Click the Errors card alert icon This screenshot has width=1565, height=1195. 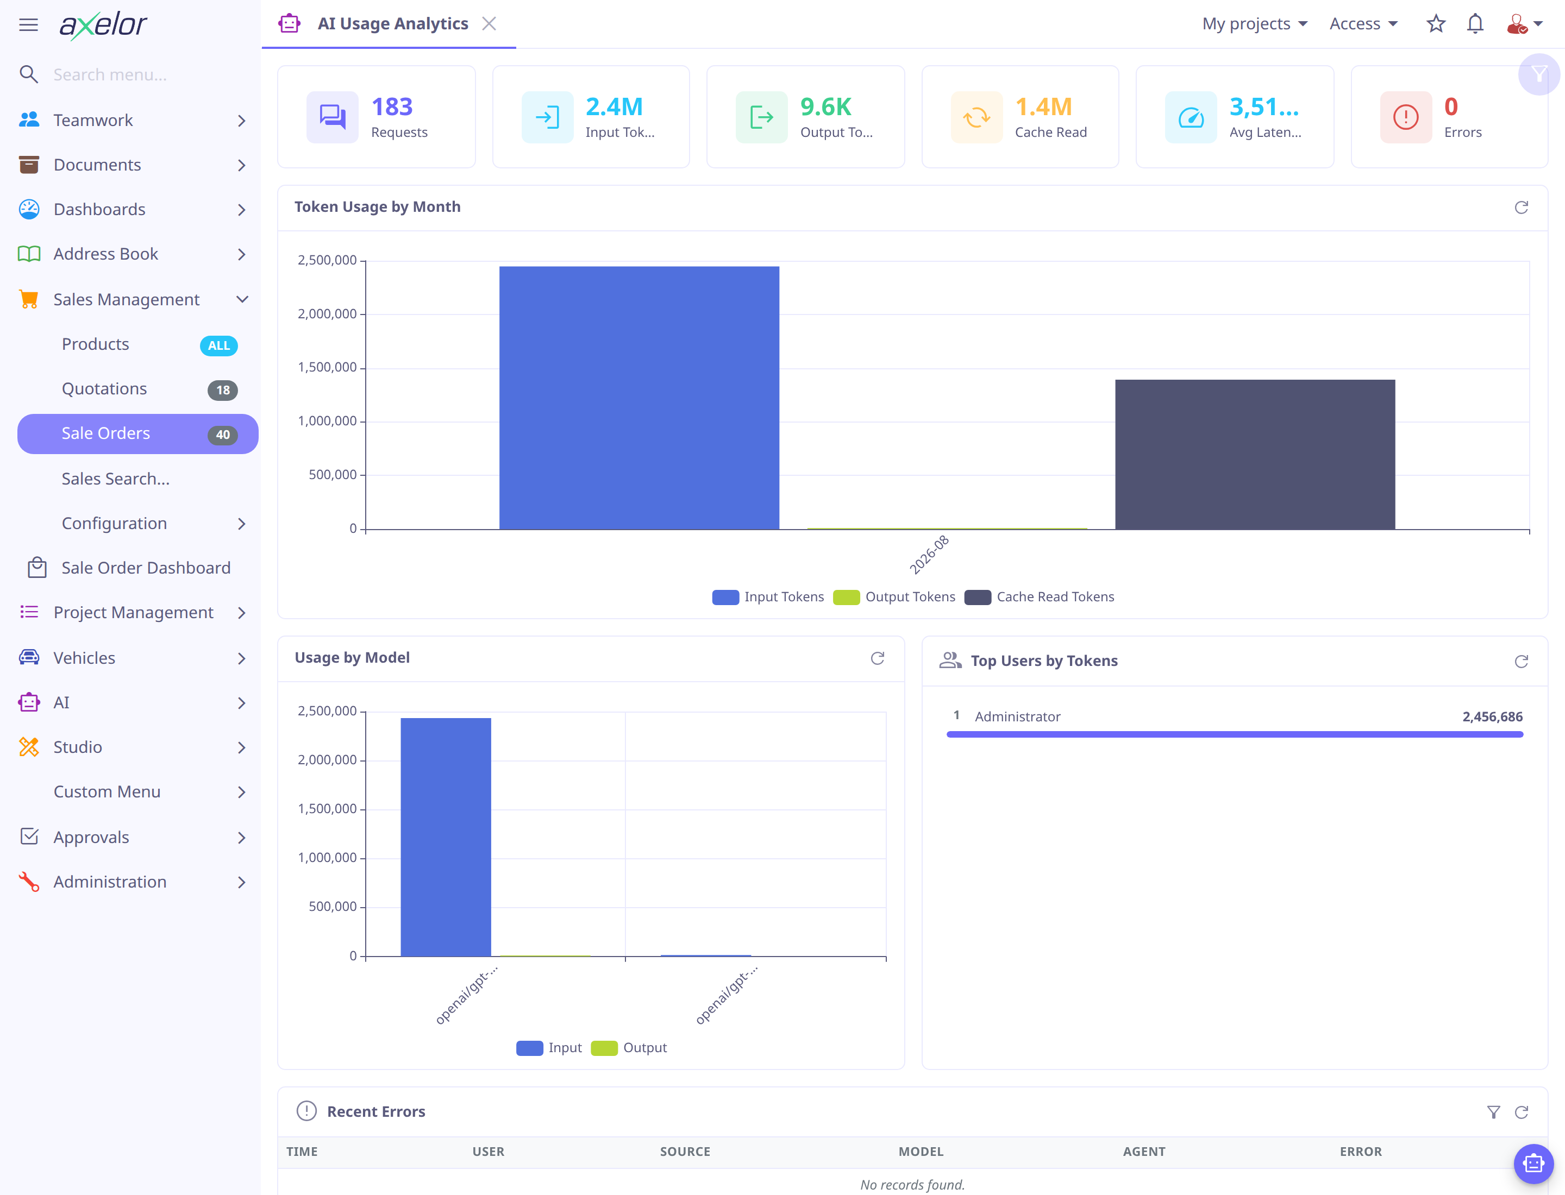[1406, 117]
